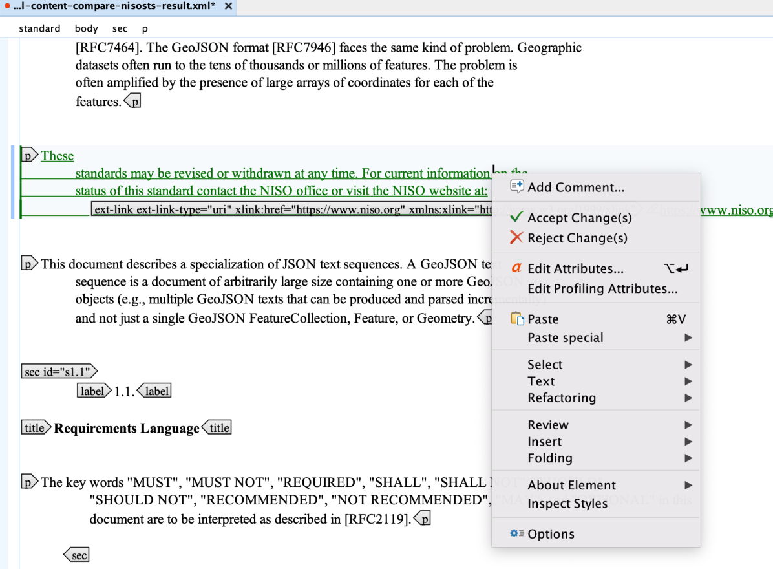Viewport: 773px width, 569px height.
Task: Close the nisosts-result.xml editor tab
Action: tap(228, 6)
